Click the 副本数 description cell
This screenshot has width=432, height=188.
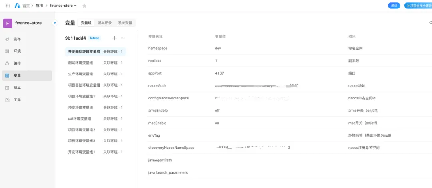tap(354, 61)
